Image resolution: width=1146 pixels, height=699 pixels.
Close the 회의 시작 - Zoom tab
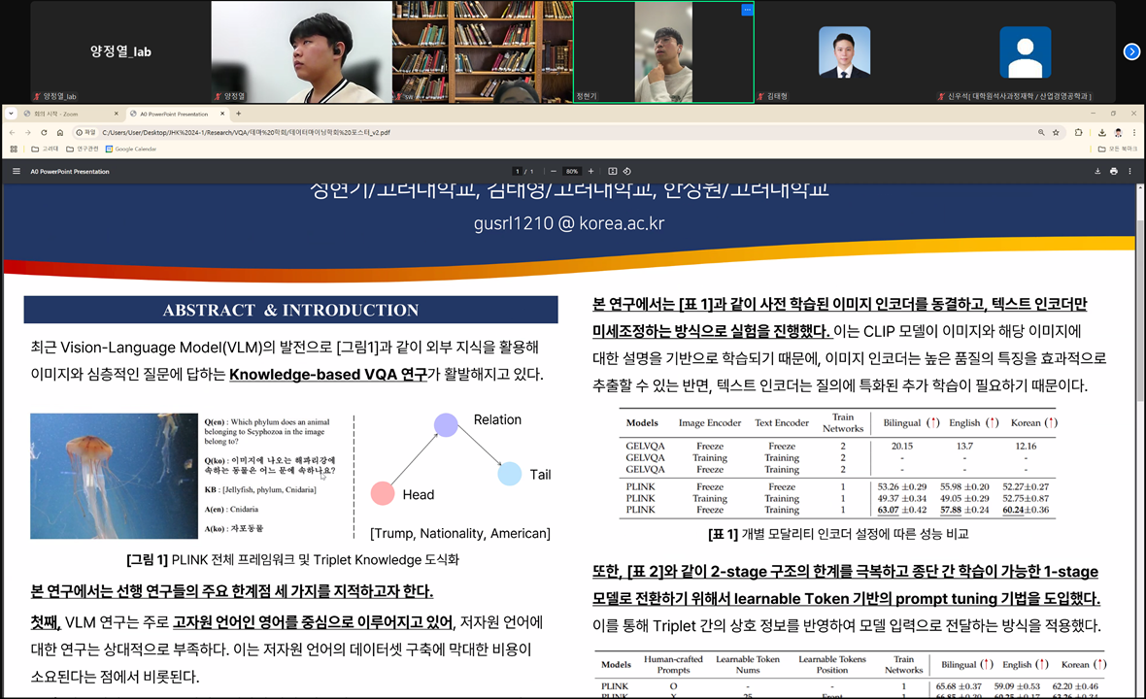(117, 114)
